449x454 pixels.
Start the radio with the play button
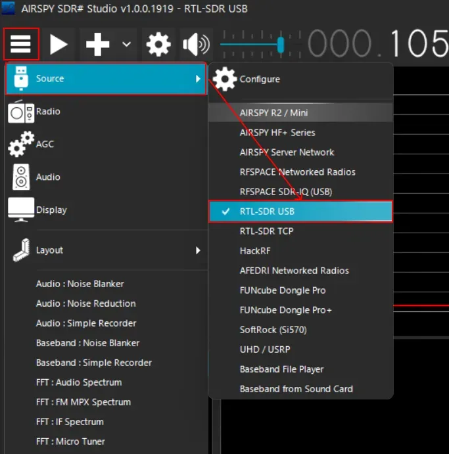tap(59, 44)
